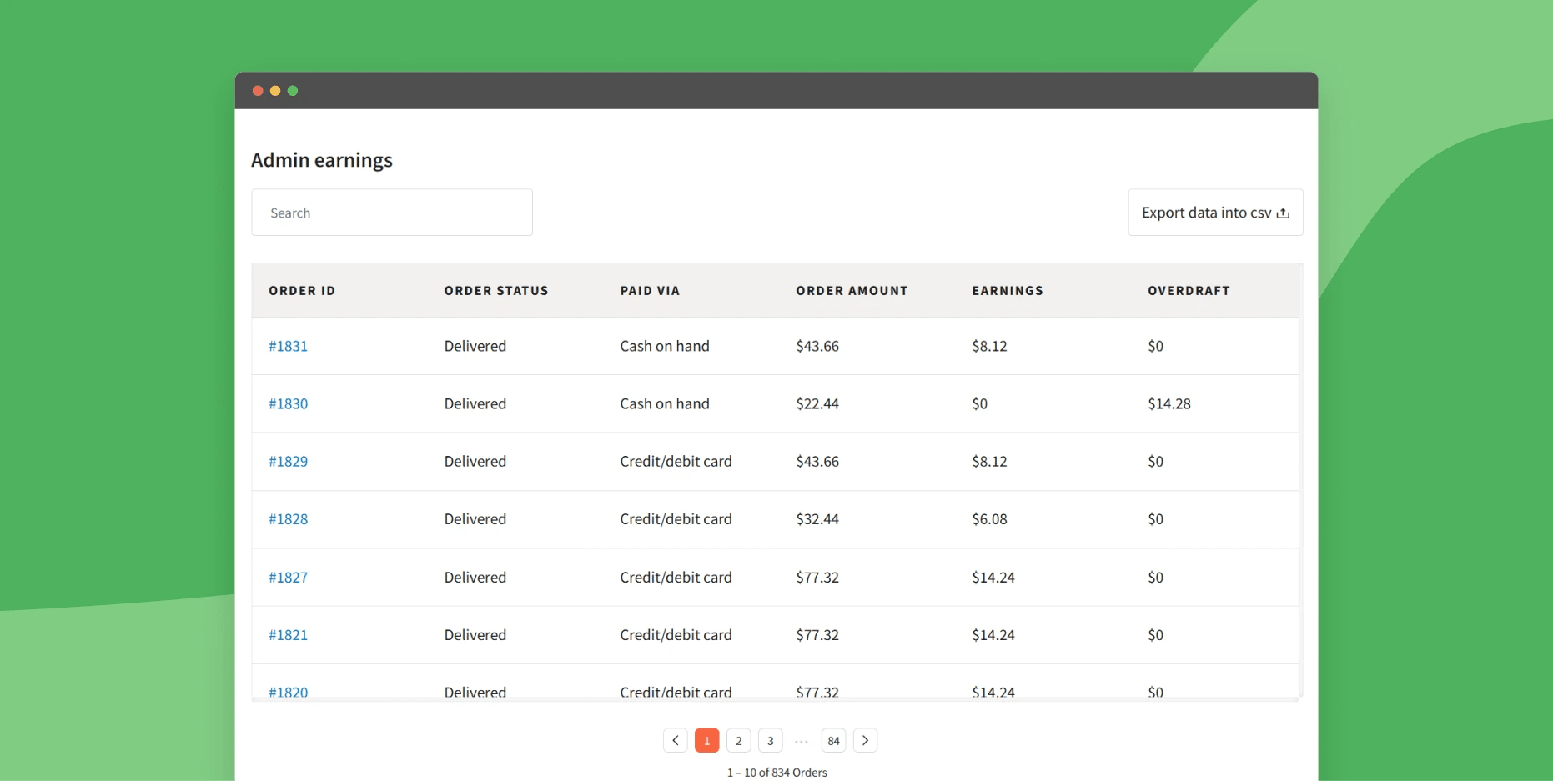Click Cash on hand for order #1830
The height and width of the screenshot is (781, 1553).
tap(665, 403)
